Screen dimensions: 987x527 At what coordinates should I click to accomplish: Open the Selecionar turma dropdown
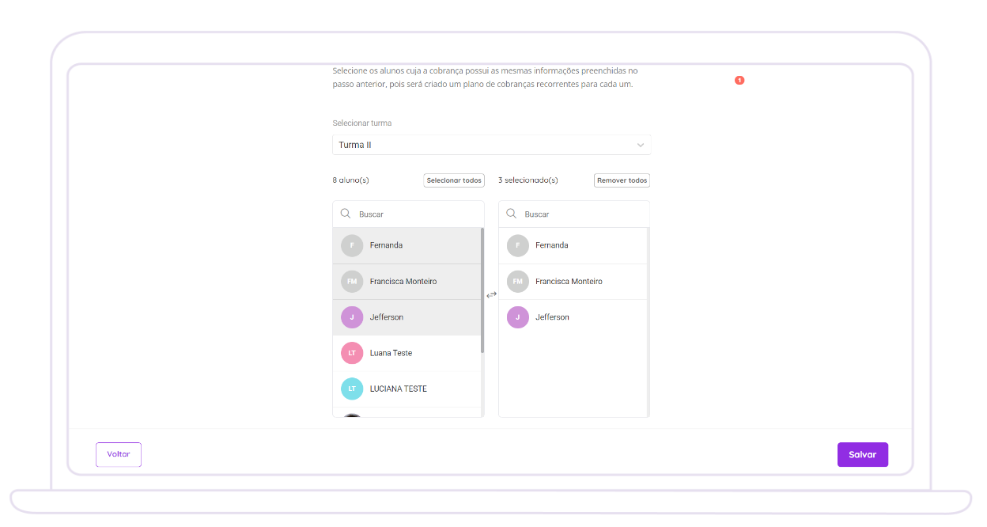(x=491, y=145)
